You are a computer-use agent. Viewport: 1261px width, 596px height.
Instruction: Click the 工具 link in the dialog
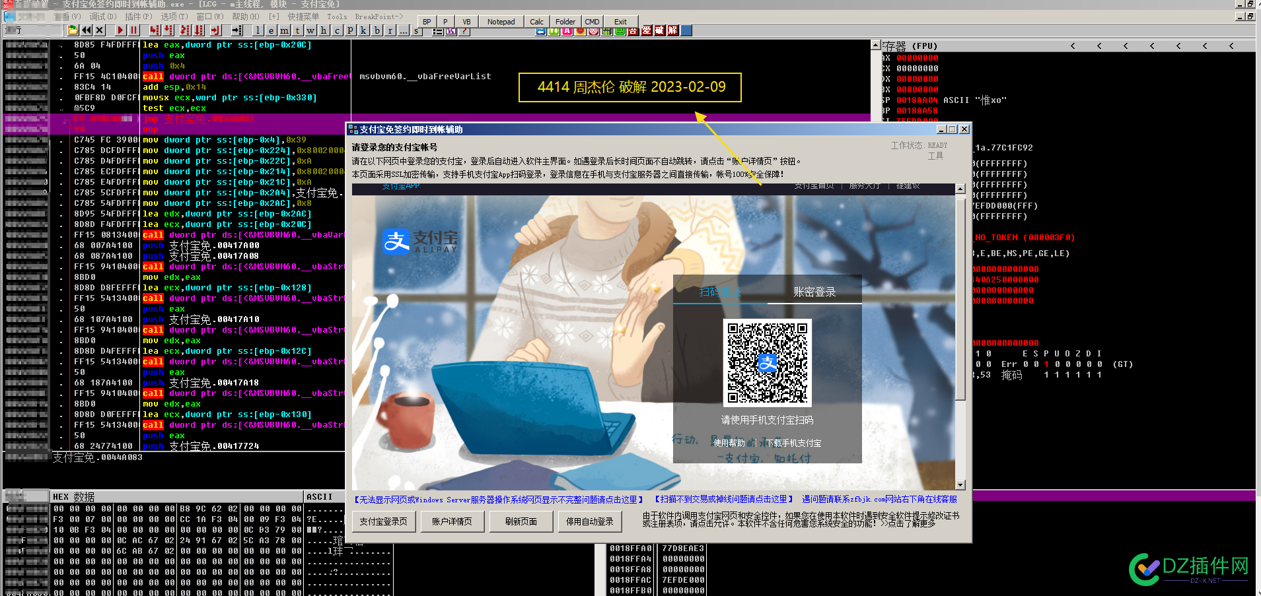click(935, 156)
